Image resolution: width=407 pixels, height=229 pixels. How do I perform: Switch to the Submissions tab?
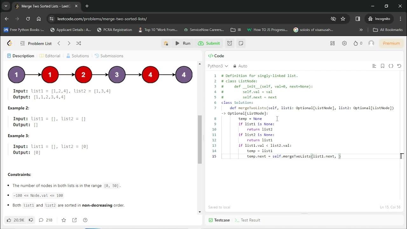tap(109, 56)
